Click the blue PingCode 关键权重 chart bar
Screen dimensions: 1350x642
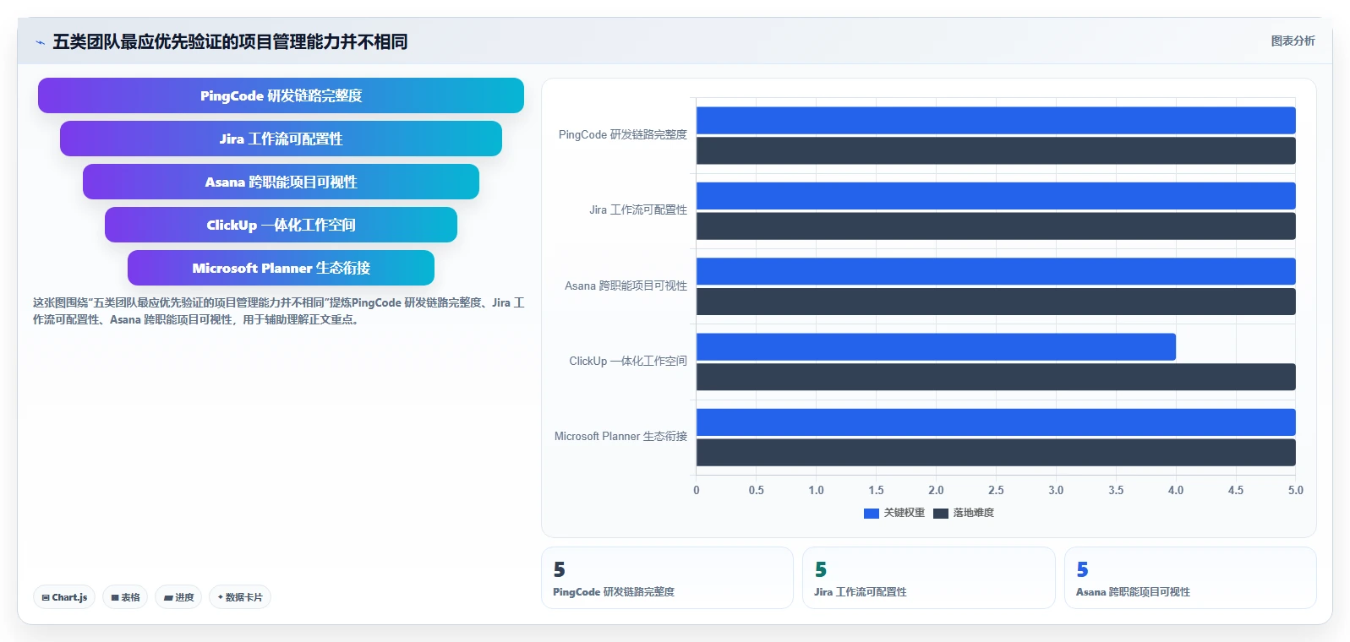[x=996, y=120]
